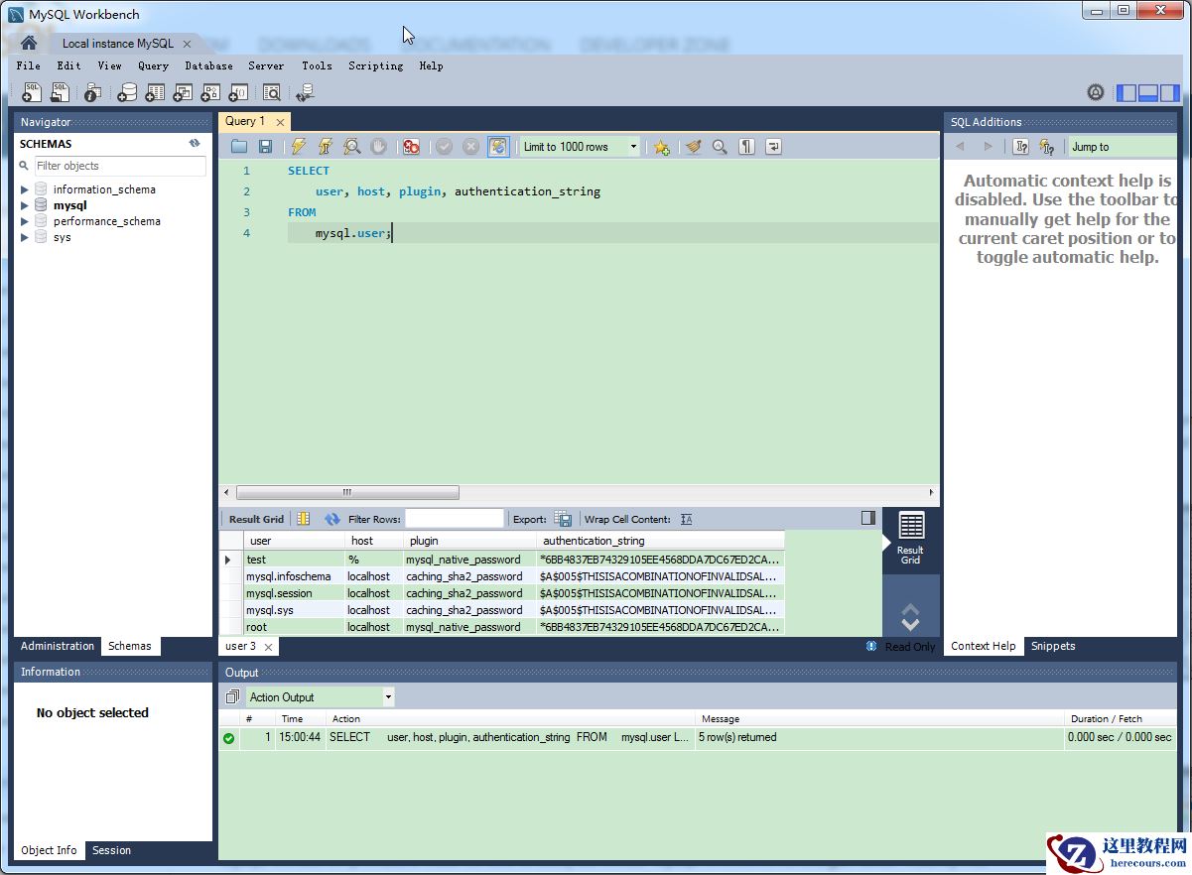Screen dimensions: 1192x875
Task: Create a new table icon
Action: (155, 92)
